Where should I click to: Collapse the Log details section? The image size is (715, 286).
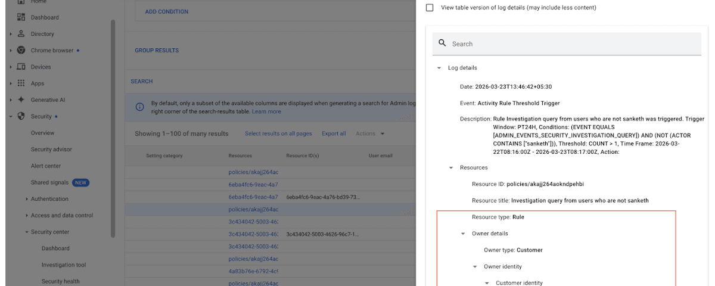tap(439, 68)
